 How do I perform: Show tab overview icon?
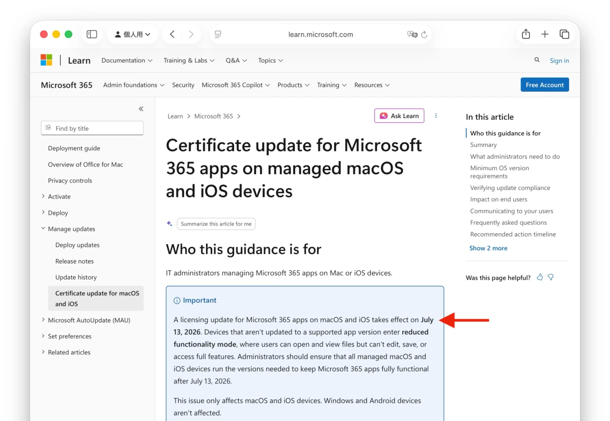[x=564, y=34]
